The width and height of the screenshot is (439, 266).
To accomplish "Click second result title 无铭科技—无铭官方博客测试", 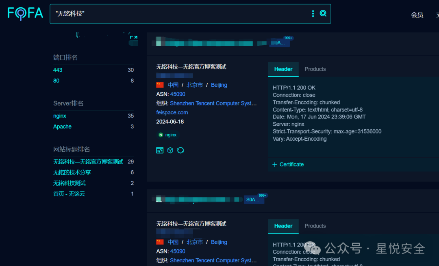I will pyautogui.click(x=191, y=223).
